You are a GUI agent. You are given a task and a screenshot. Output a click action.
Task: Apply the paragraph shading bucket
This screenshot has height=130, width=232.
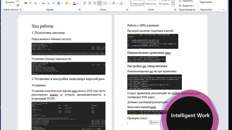113,3
